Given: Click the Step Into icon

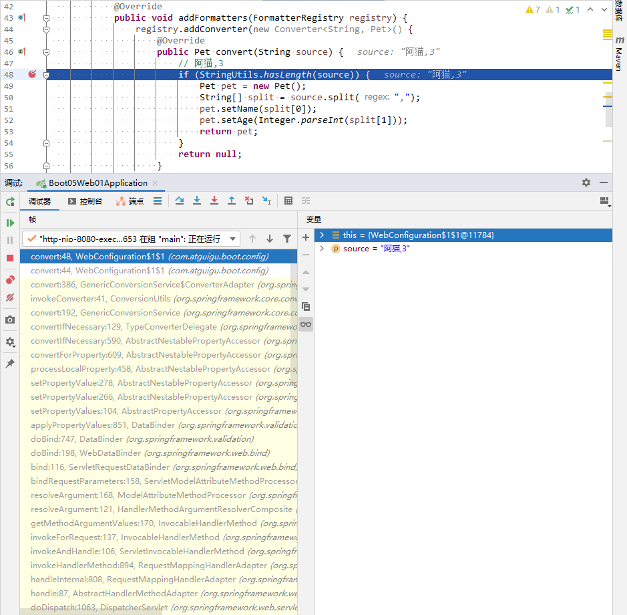Looking at the screenshot, I should (x=197, y=201).
